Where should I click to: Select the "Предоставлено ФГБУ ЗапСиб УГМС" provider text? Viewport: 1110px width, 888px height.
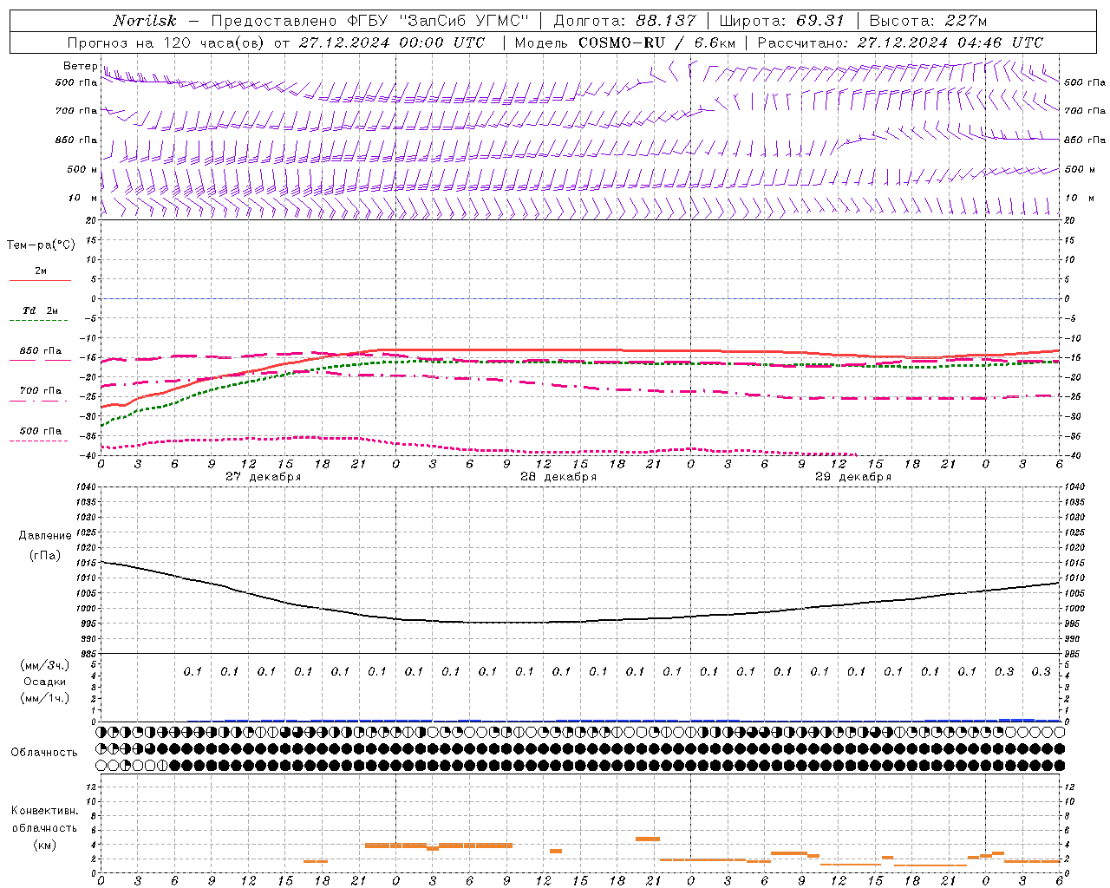(370, 21)
